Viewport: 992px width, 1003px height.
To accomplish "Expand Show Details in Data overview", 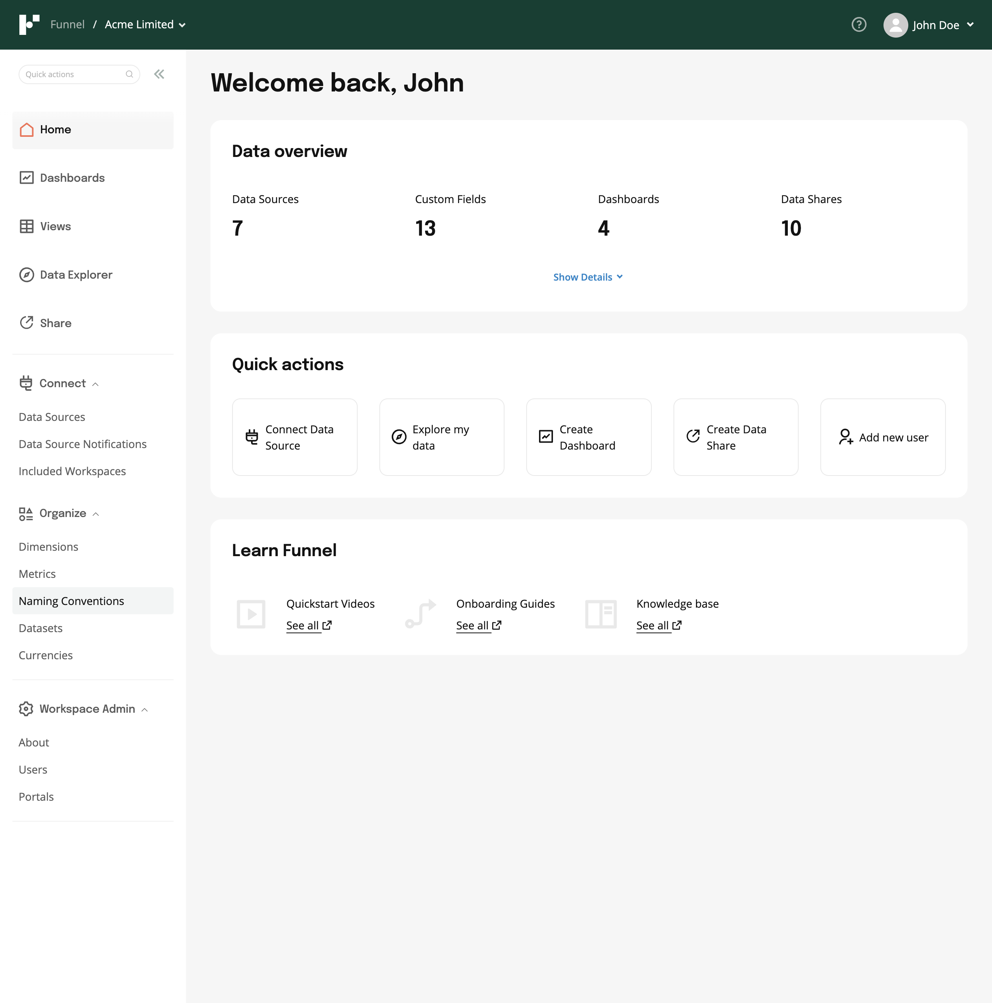I will 587,277.
